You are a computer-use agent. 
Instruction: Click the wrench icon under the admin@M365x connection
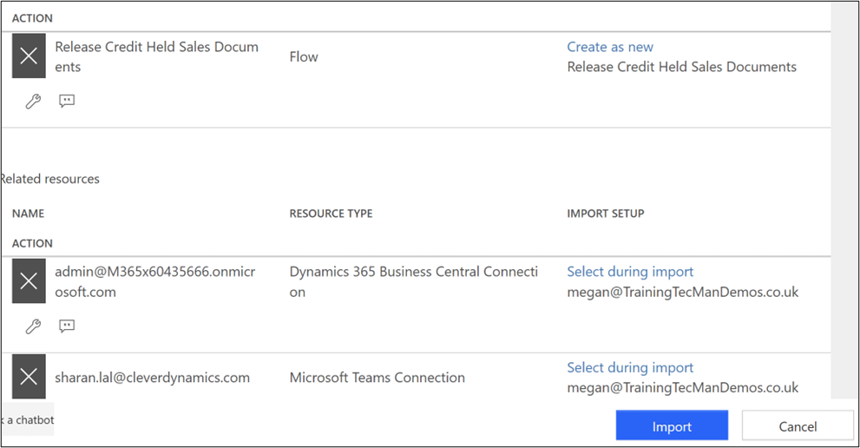click(x=33, y=326)
